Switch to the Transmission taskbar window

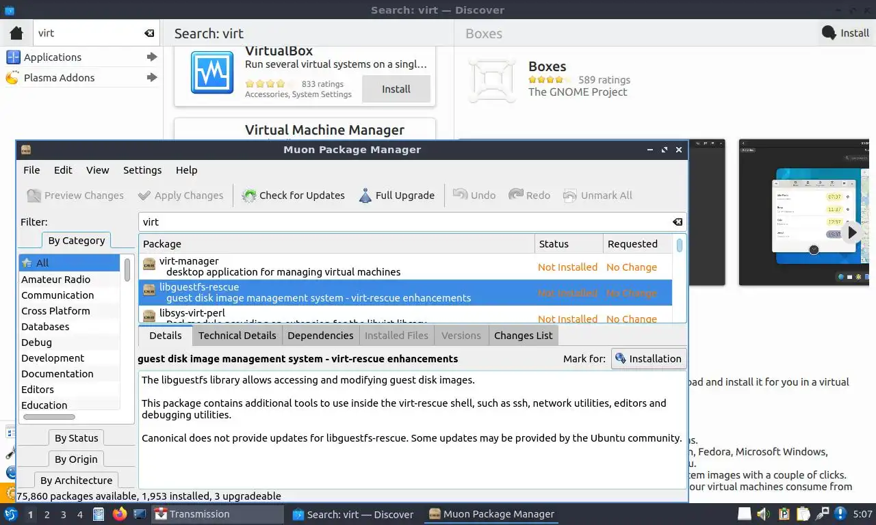[x=218, y=514]
